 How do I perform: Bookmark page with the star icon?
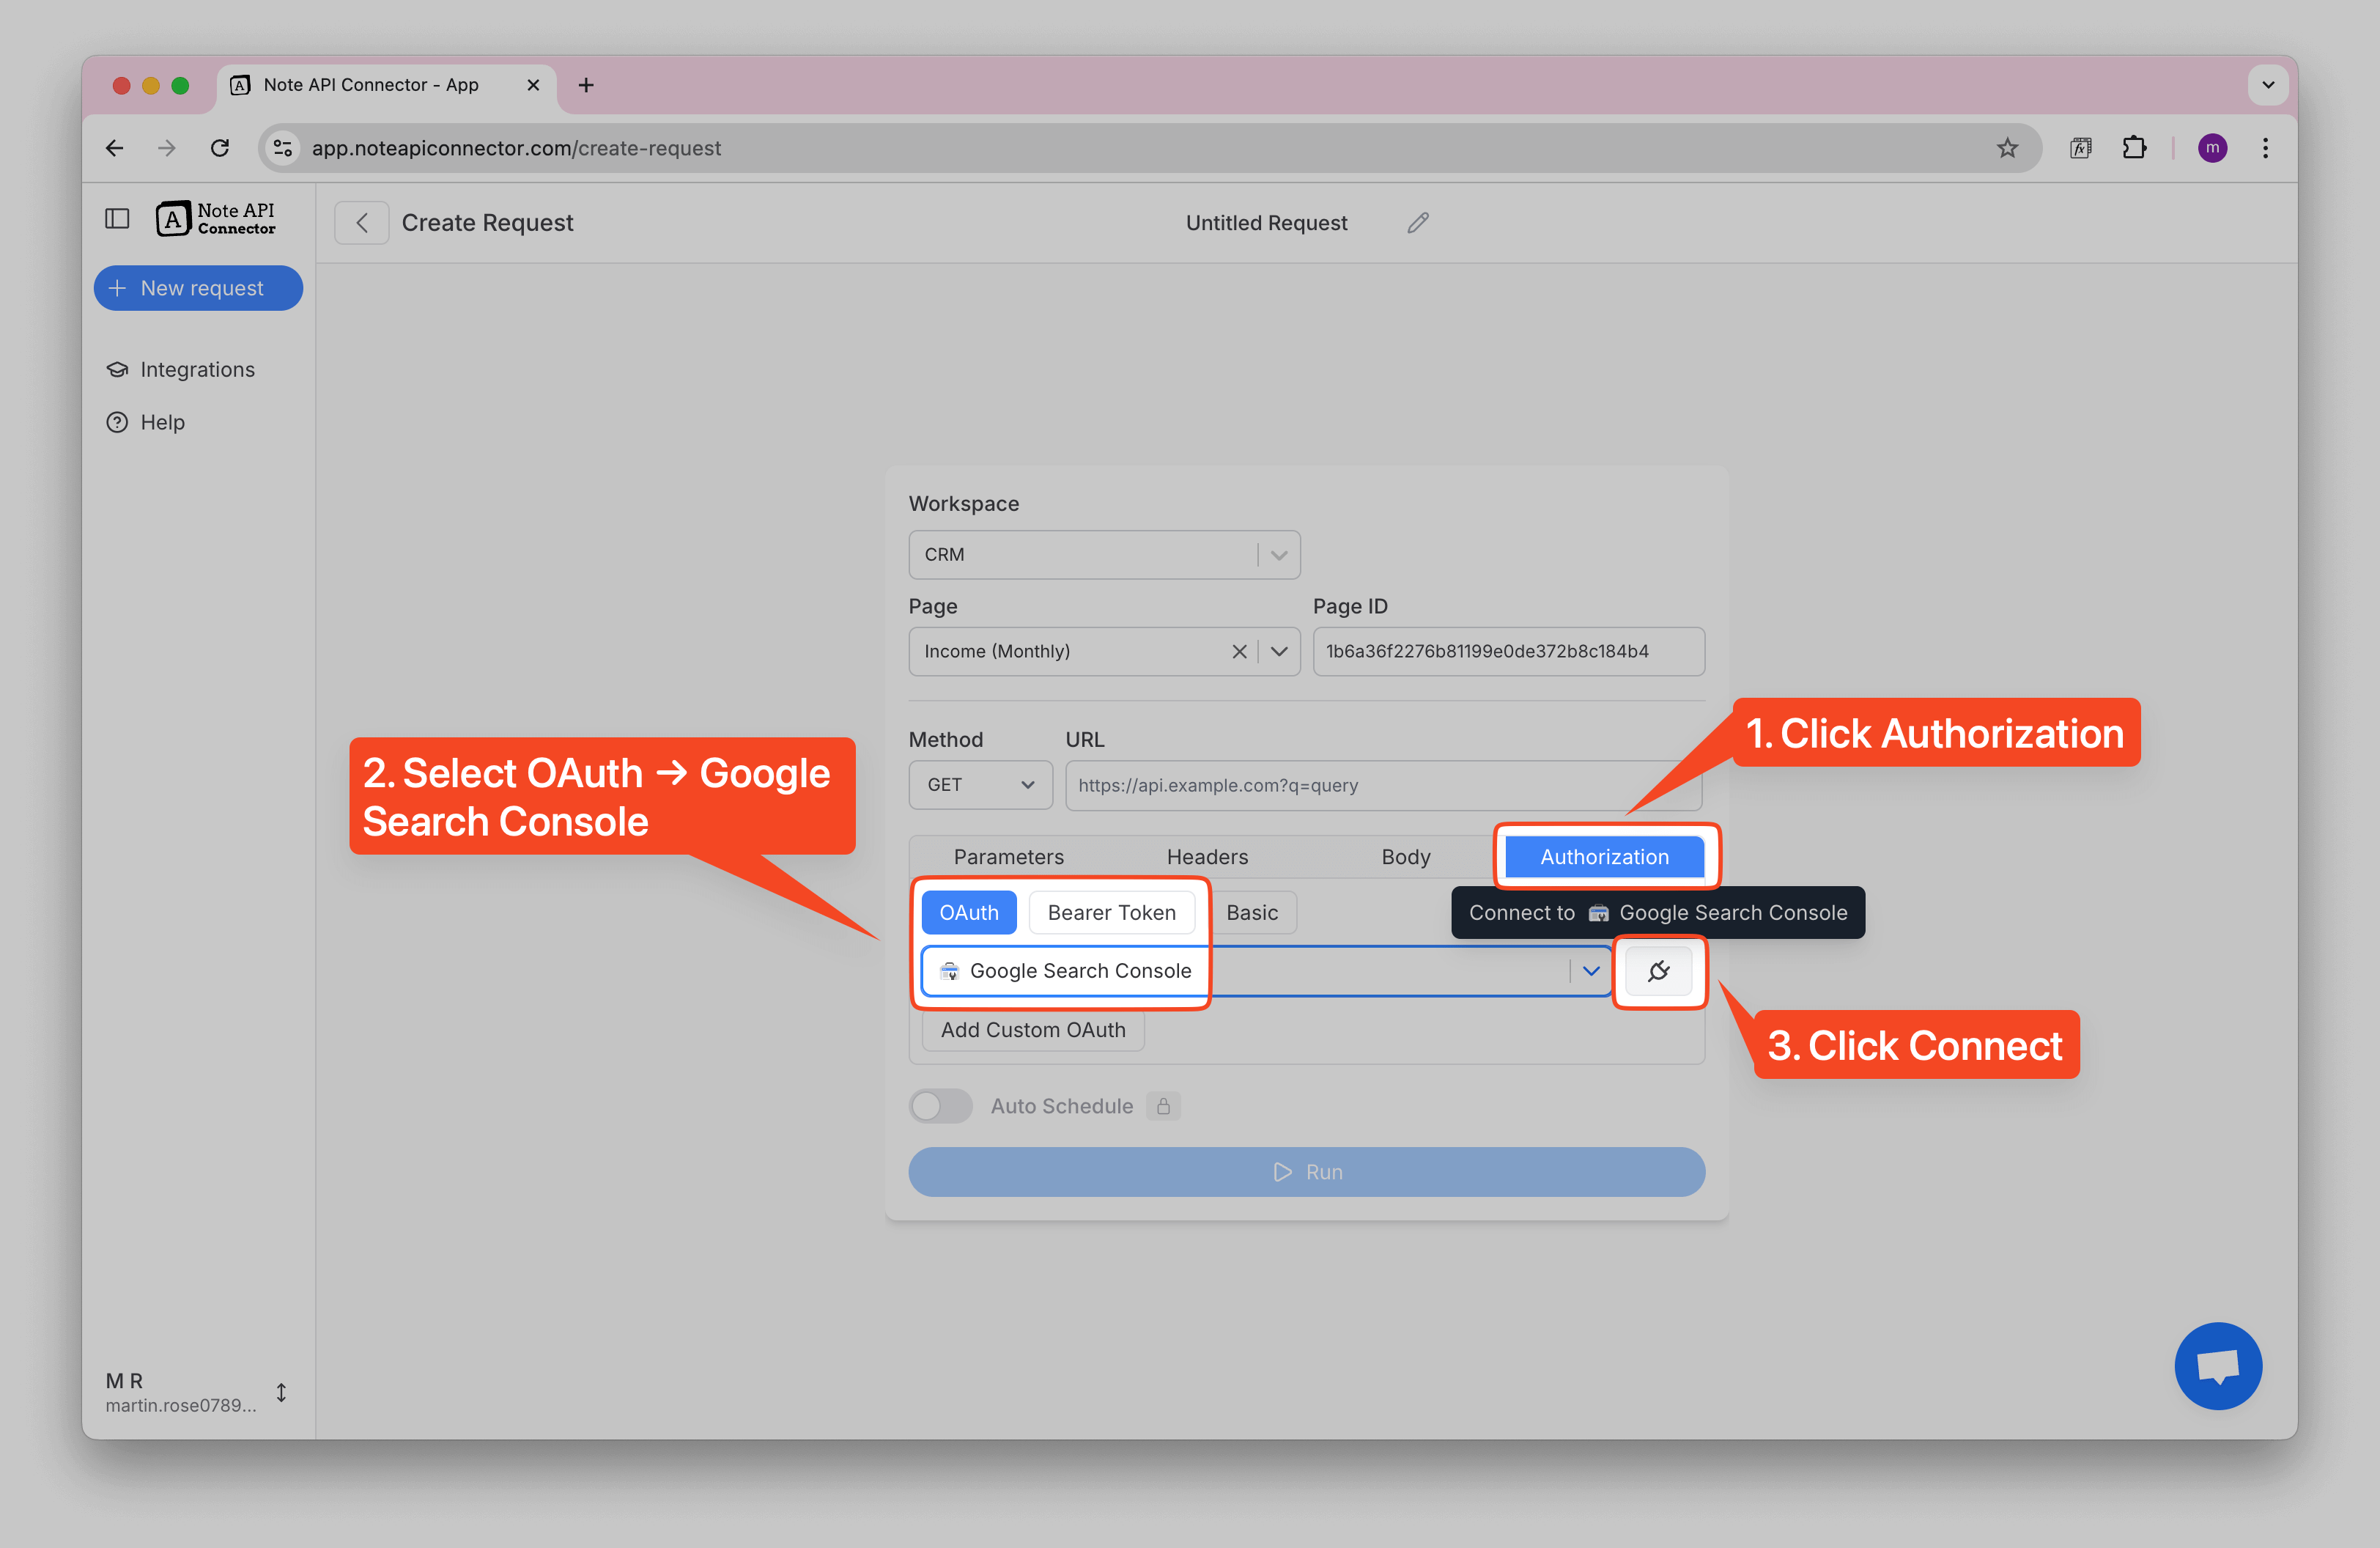point(2006,148)
